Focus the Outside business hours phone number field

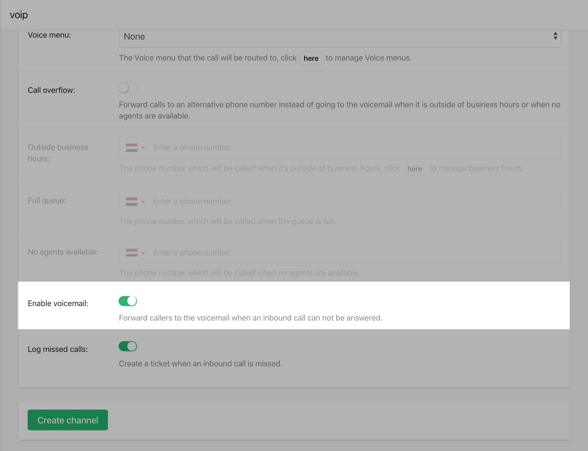tap(351, 147)
